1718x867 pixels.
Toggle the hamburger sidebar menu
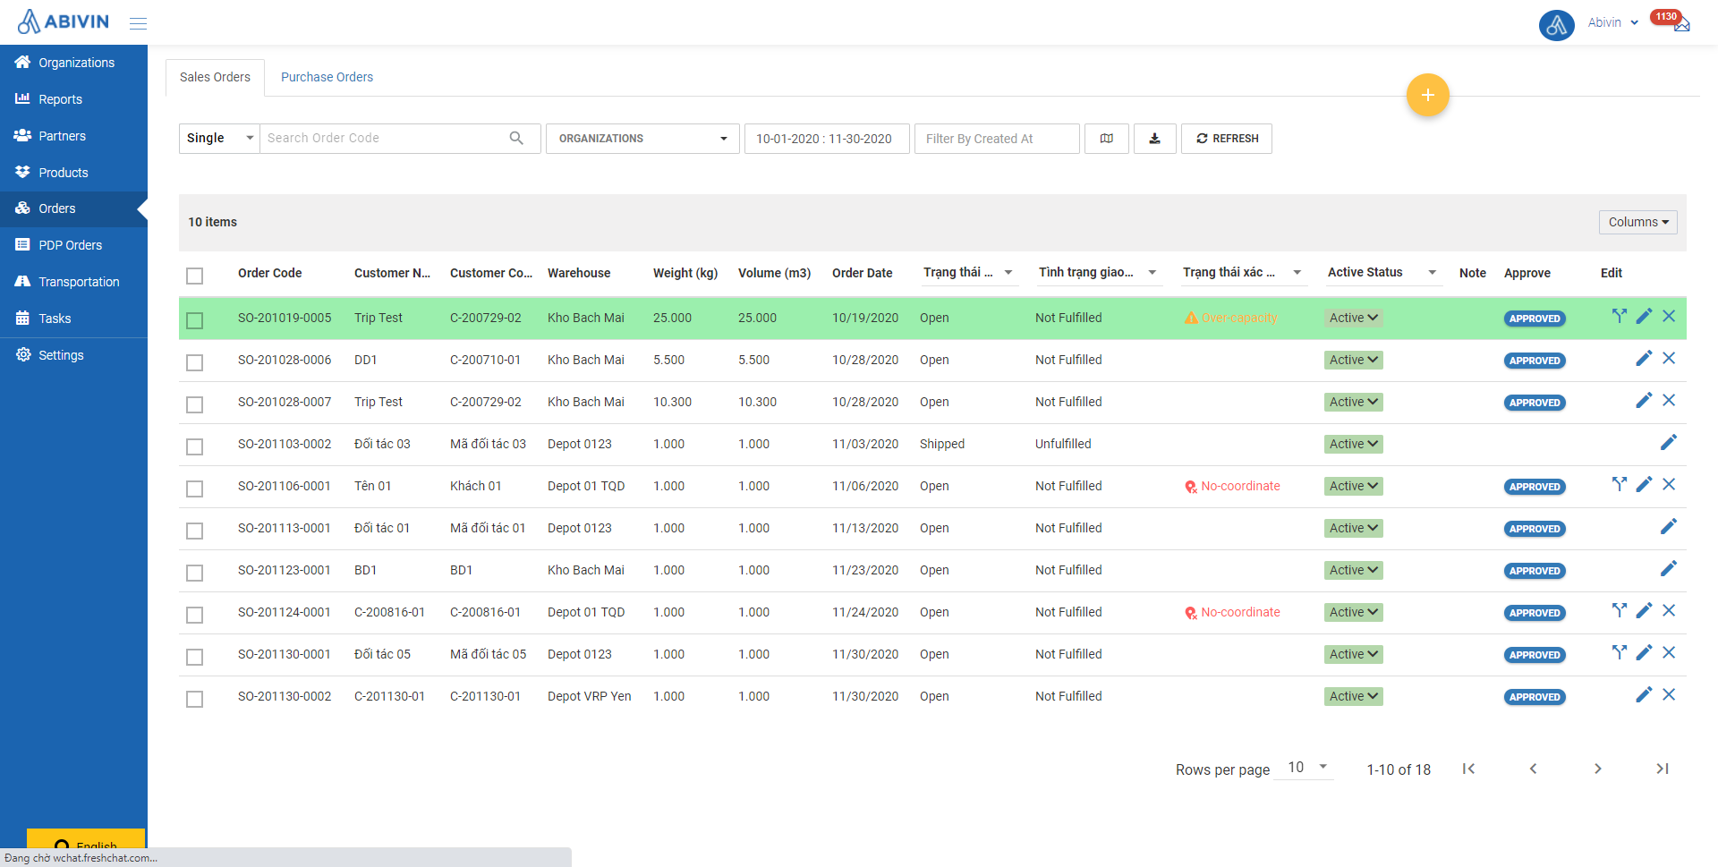138,23
